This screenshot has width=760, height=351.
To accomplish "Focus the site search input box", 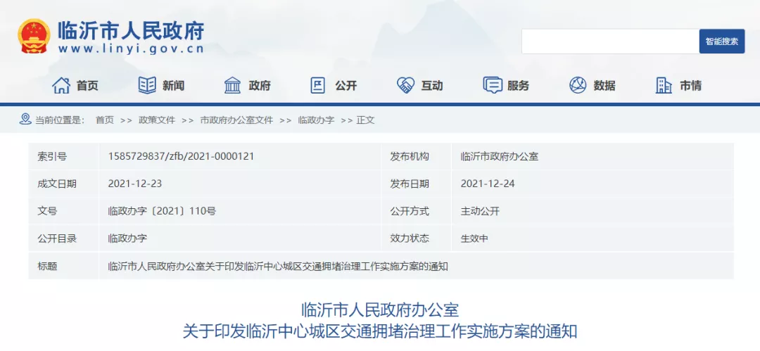I will (x=610, y=42).
